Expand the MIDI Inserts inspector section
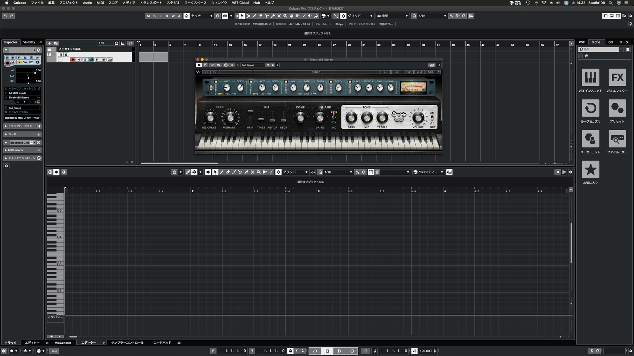634x356 pixels. [x=22, y=150]
